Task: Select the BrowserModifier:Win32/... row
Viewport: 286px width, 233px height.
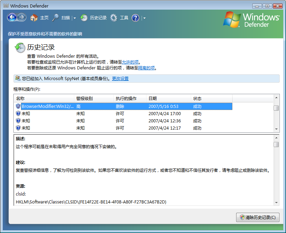Action: coord(124,106)
